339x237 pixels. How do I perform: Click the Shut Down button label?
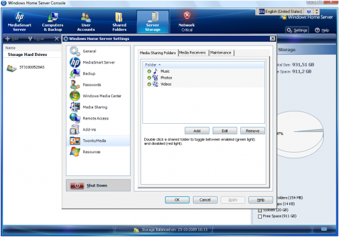coord(97,185)
